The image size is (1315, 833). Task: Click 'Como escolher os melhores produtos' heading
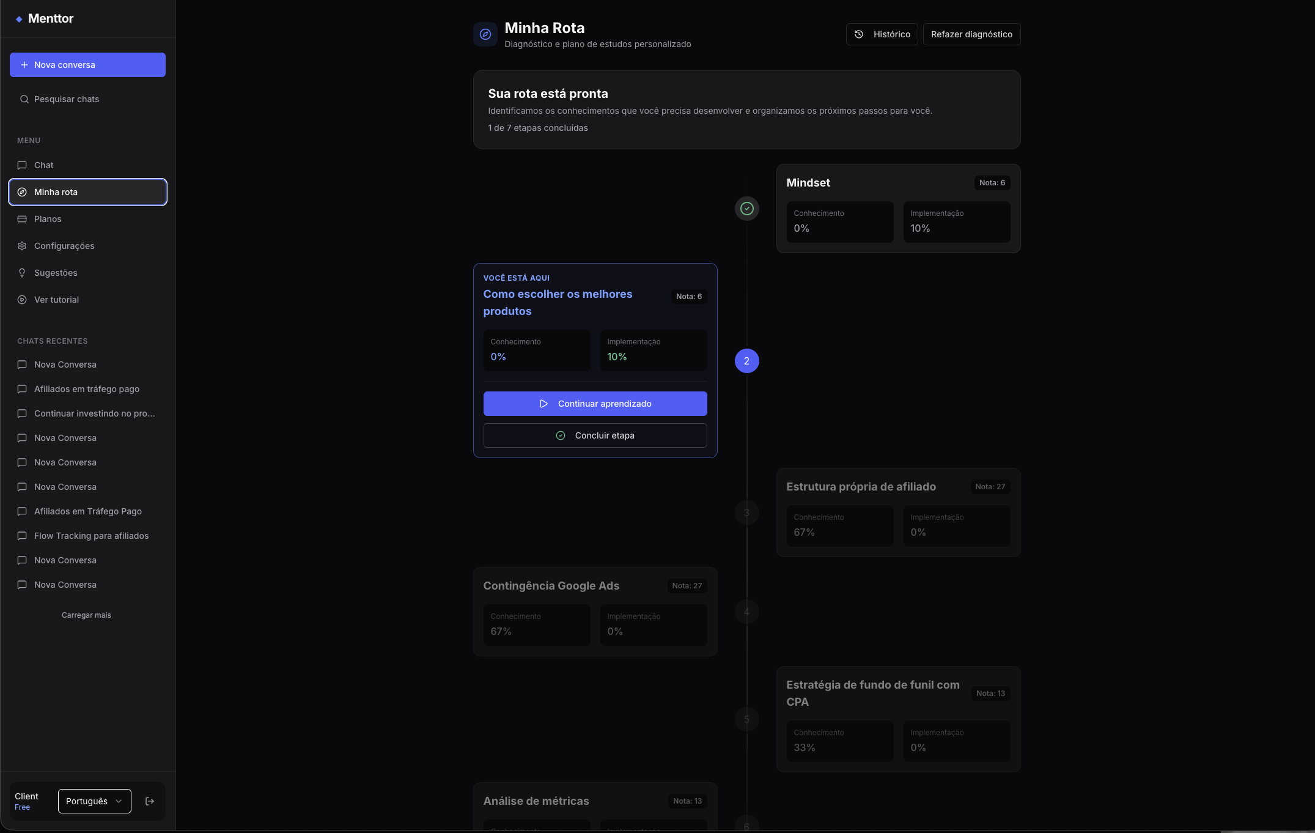[558, 303]
